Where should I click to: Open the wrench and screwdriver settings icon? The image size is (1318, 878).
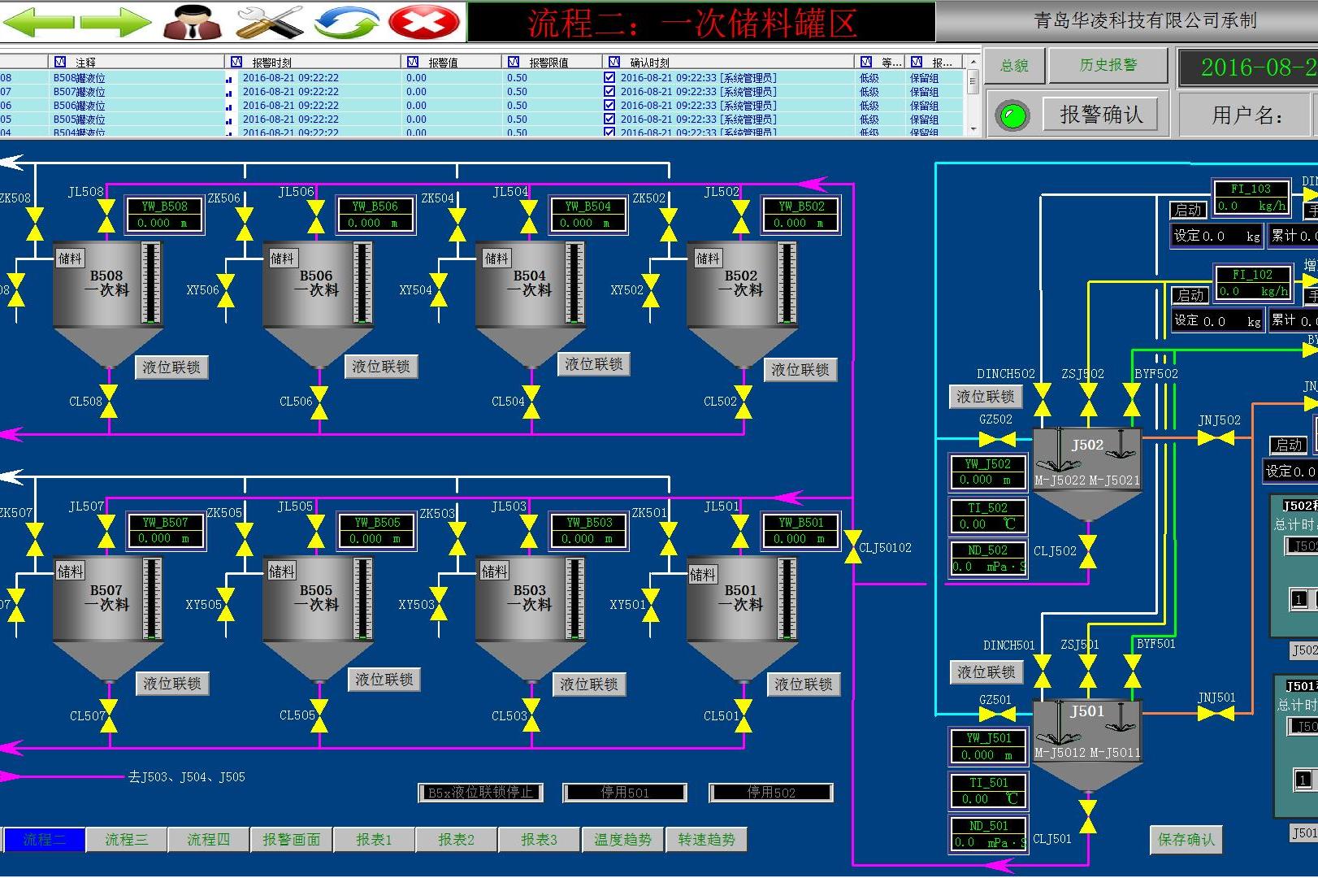tap(270, 22)
